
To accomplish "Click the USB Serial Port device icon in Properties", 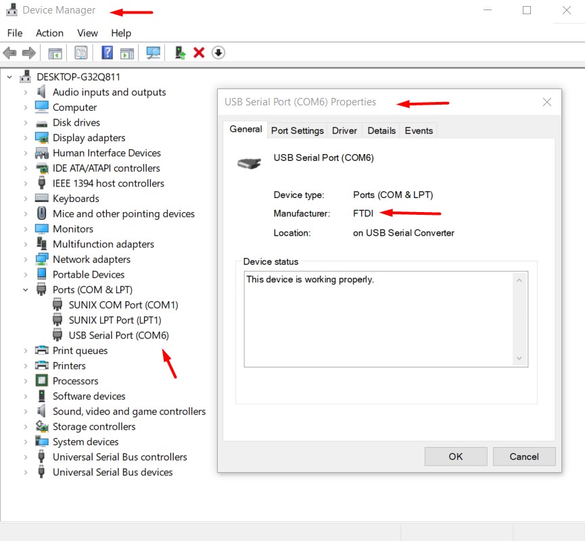I will click(x=250, y=163).
